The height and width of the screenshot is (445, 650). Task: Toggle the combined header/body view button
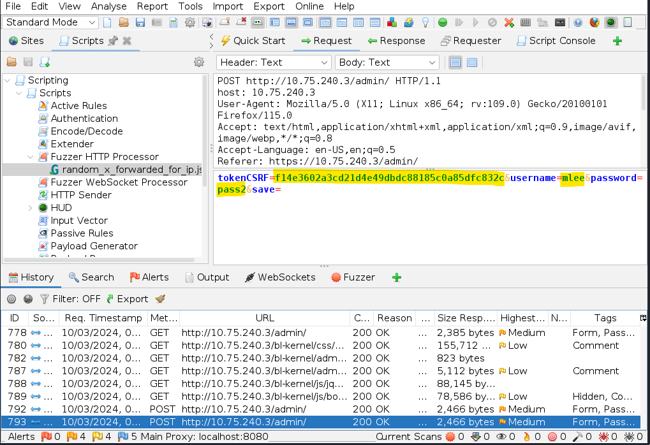(472, 62)
